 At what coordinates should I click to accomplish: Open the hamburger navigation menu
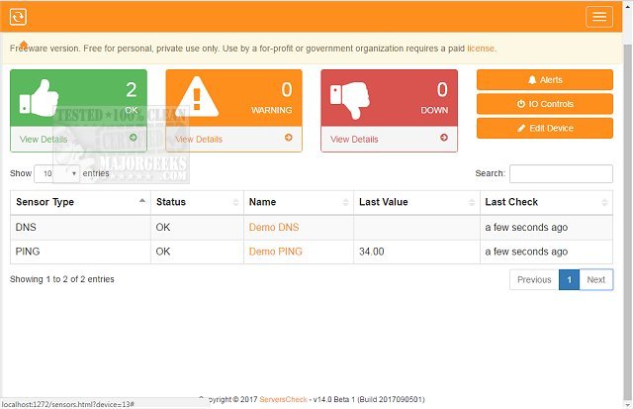(x=599, y=17)
